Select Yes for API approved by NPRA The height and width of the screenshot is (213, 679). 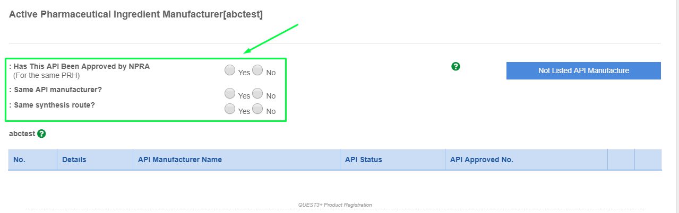[230, 70]
